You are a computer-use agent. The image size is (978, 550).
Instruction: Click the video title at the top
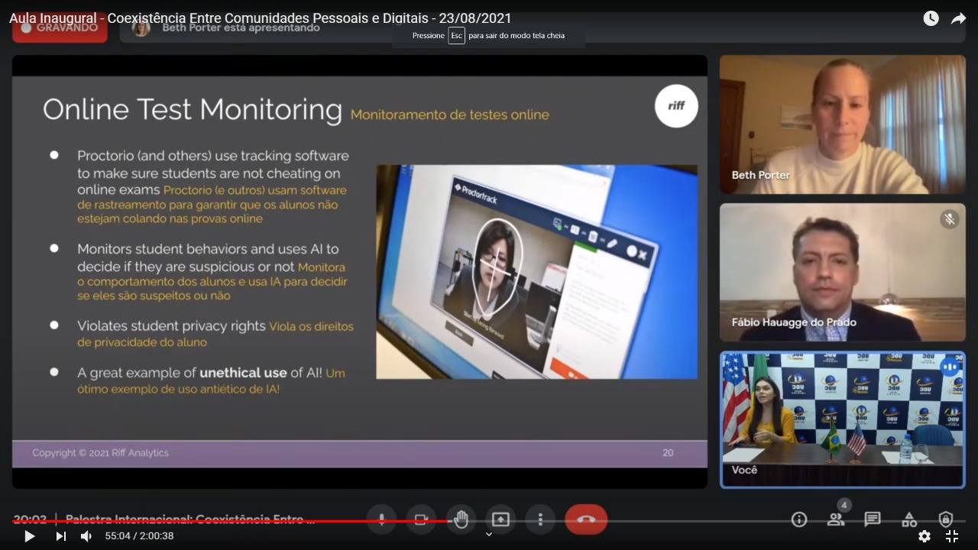pyautogui.click(x=260, y=18)
